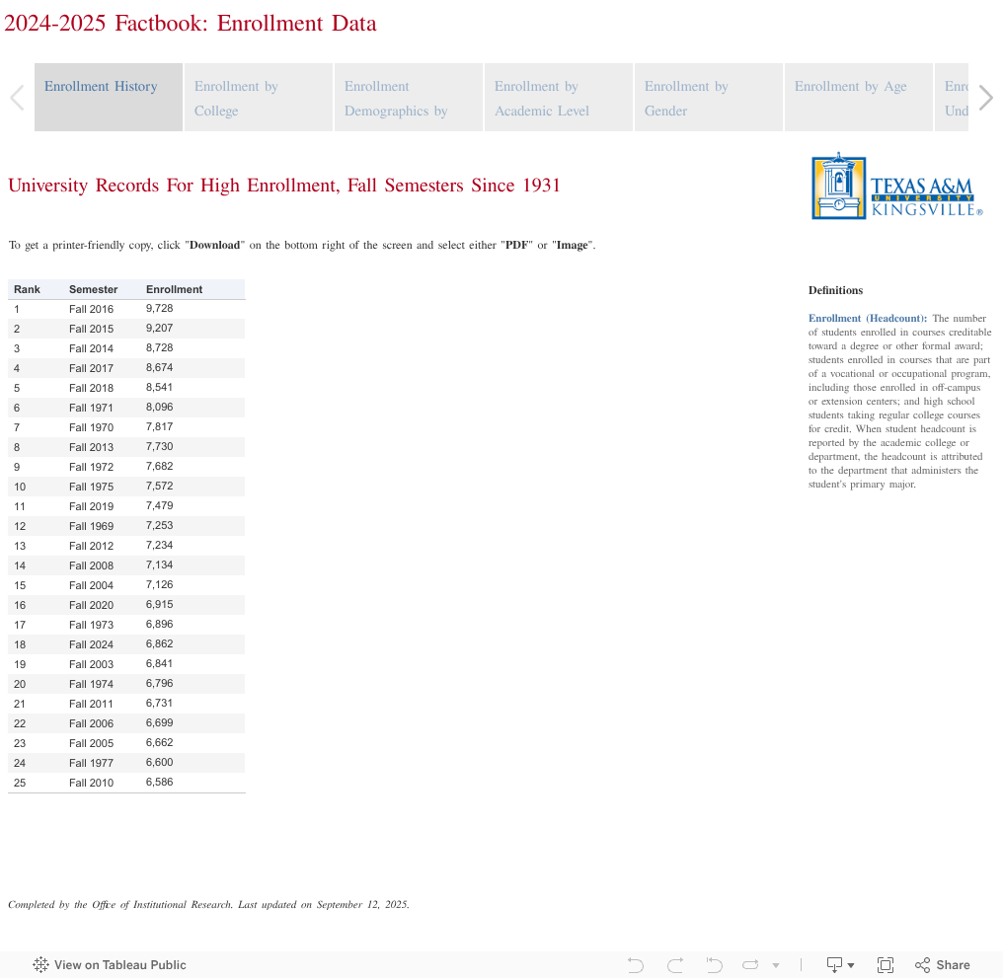Screen dimensions: 1003x978
Task: Select enrollment value 6,699
Action: click(159, 722)
